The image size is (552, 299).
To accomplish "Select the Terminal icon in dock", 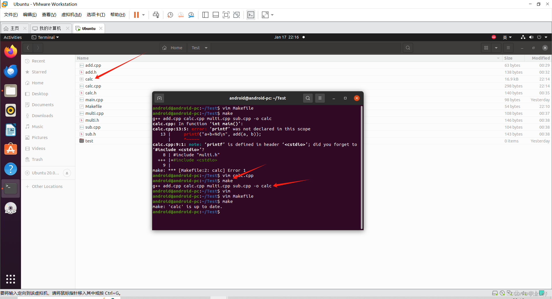I will [11, 188].
